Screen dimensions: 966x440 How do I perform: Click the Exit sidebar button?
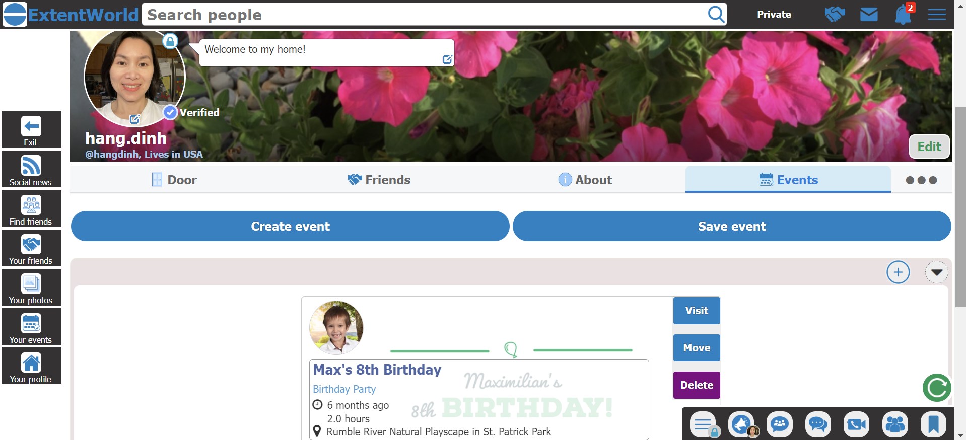tap(31, 130)
